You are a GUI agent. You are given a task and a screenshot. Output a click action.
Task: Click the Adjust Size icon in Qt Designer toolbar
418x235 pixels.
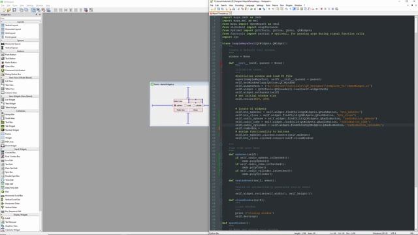point(91,10)
